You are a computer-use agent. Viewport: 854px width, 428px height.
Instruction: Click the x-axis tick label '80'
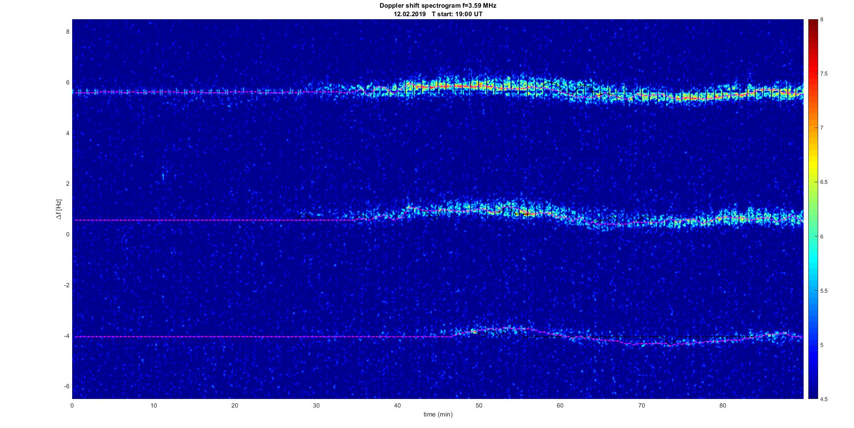pos(723,405)
